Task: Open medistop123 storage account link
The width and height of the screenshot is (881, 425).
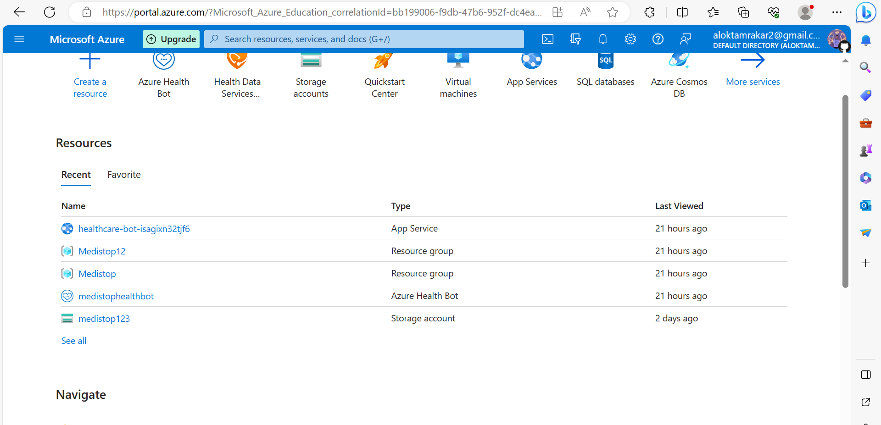Action: click(104, 319)
